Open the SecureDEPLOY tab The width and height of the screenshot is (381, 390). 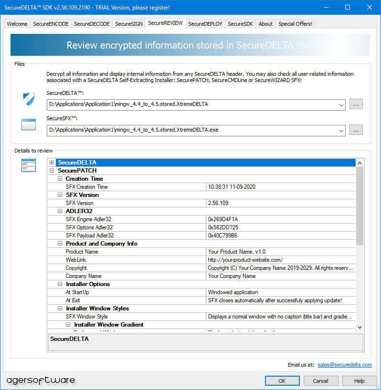point(205,24)
